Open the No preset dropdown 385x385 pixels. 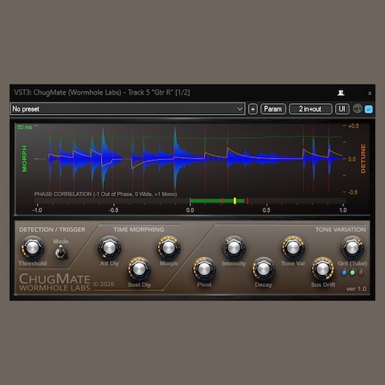[x=128, y=109]
